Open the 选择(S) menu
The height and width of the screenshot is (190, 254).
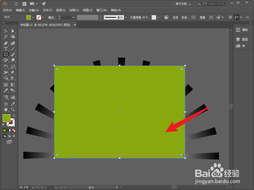point(61,10)
